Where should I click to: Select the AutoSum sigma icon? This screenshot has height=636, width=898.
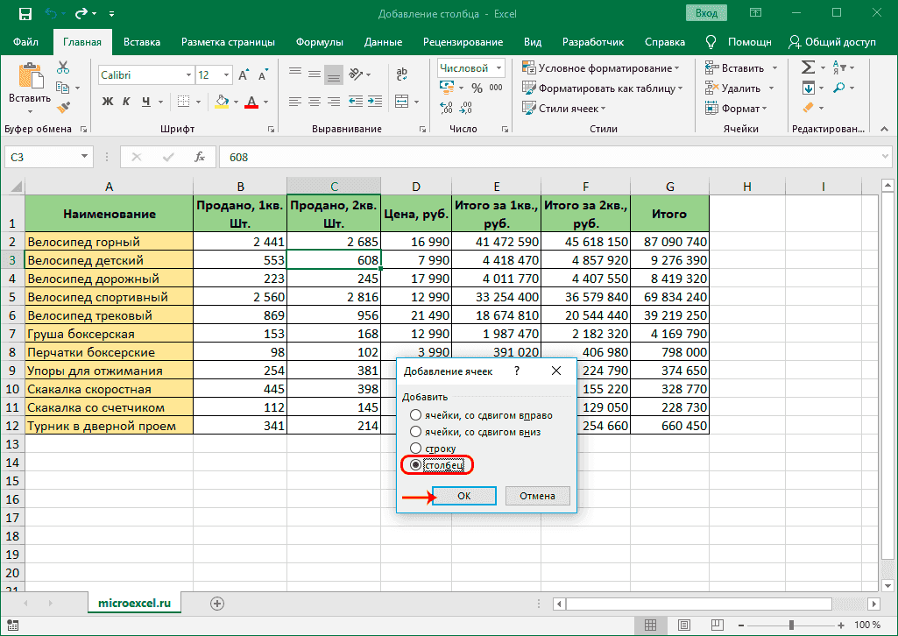tap(807, 67)
